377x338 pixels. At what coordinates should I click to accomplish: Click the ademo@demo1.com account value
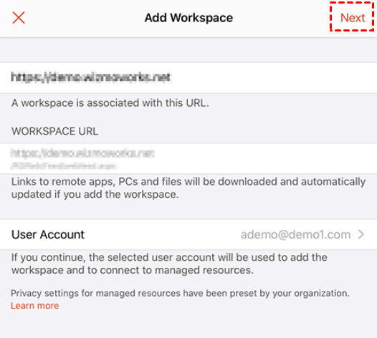tap(295, 234)
